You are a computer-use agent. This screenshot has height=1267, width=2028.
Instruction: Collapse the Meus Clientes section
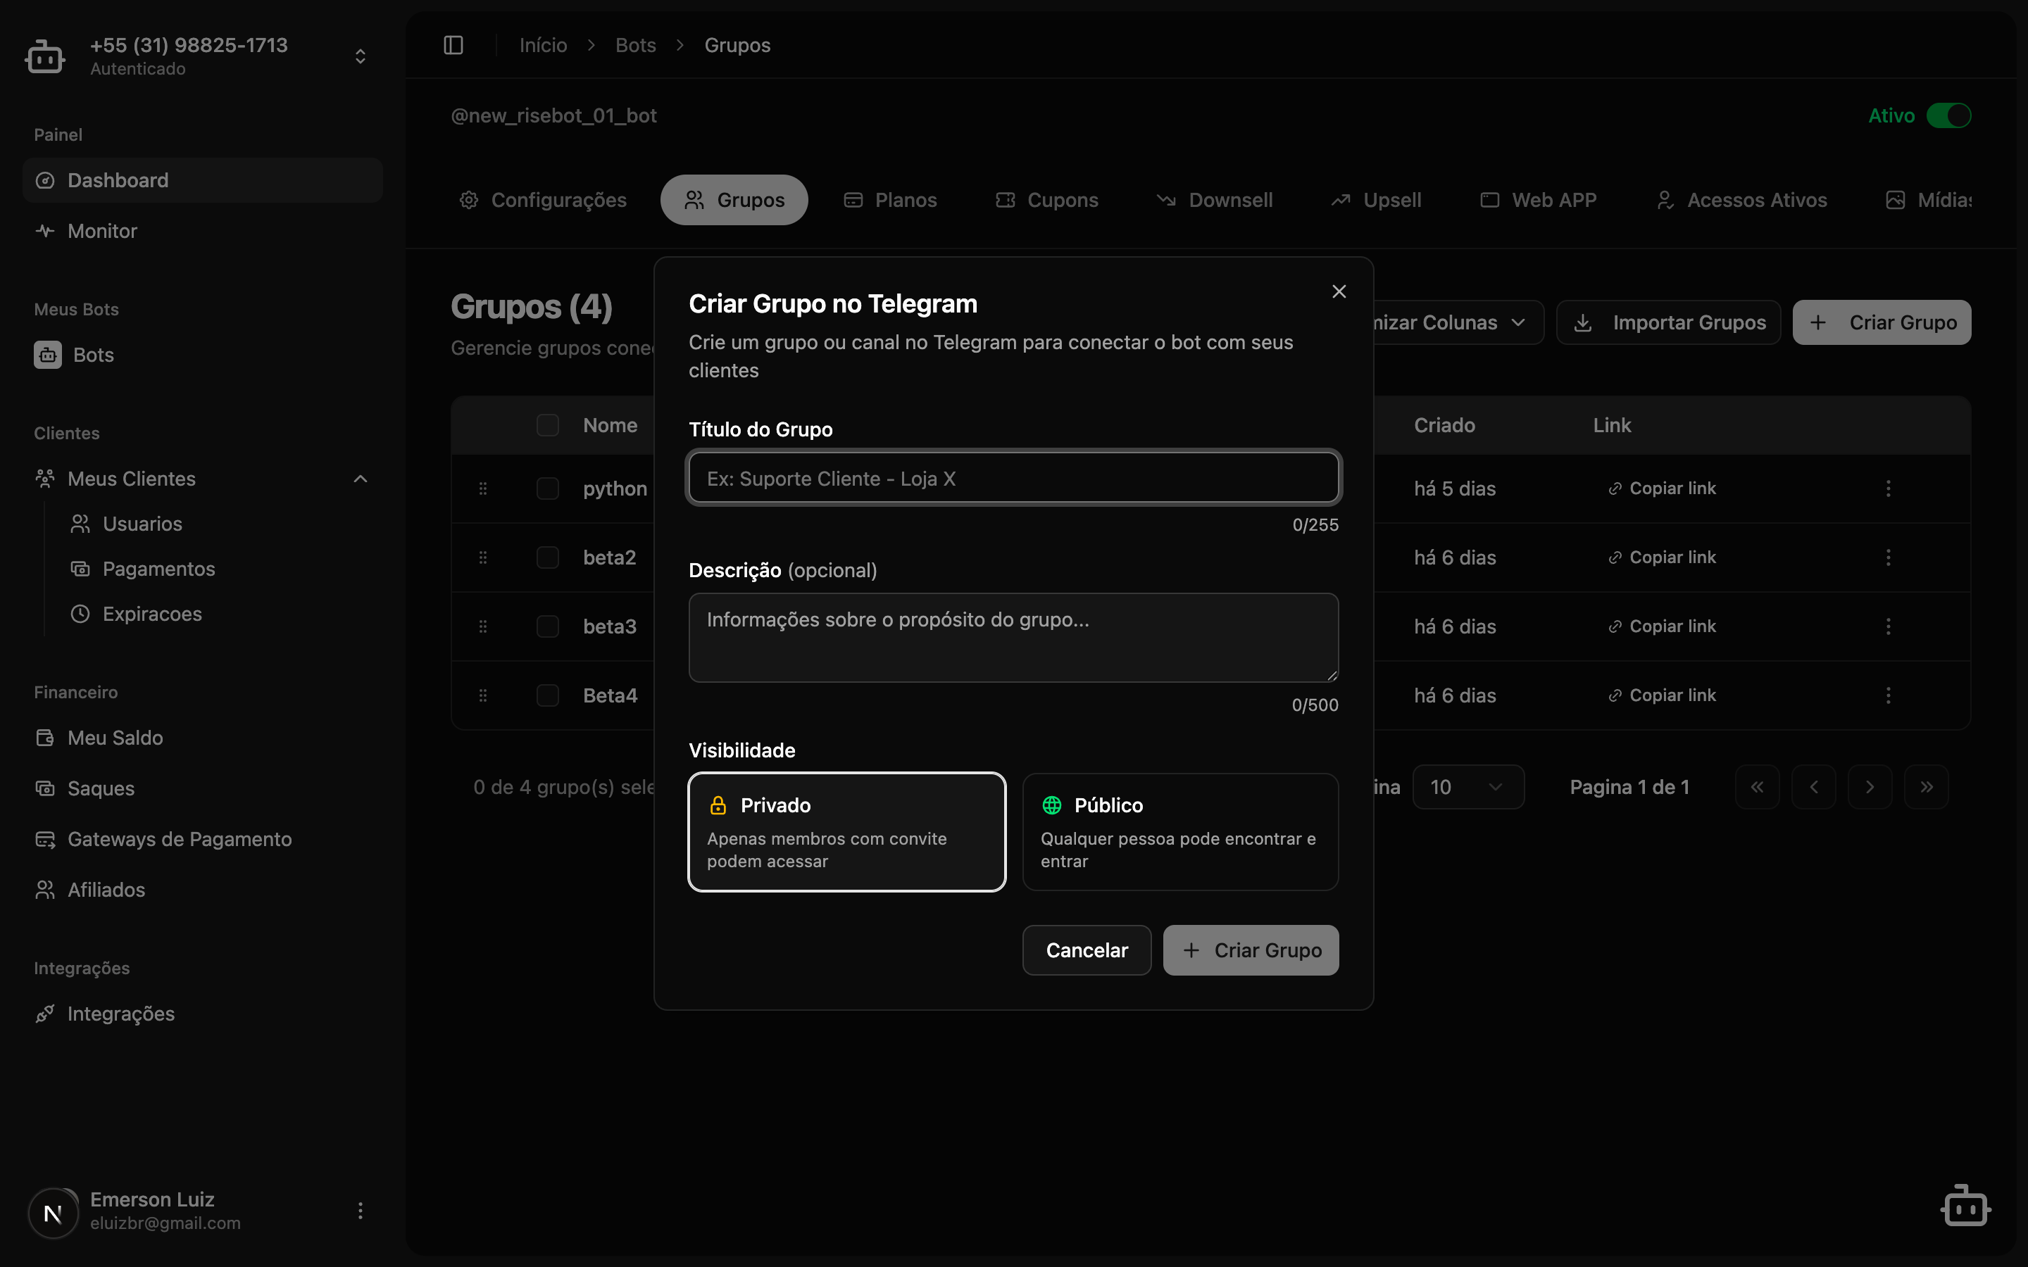coord(361,479)
